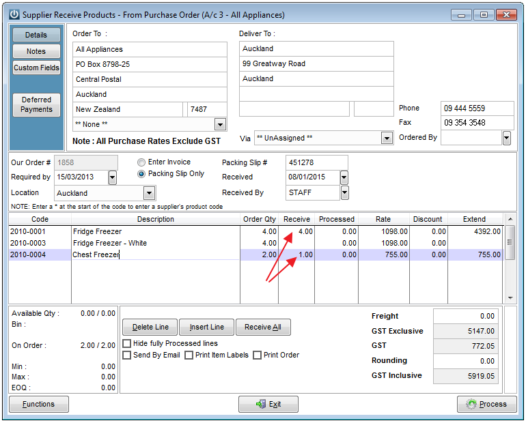Click the Phone field 09 444 5559
The image size is (526, 423).
[x=477, y=108]
